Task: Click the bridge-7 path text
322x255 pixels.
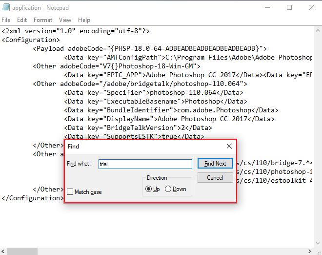Action: (274, 163)
